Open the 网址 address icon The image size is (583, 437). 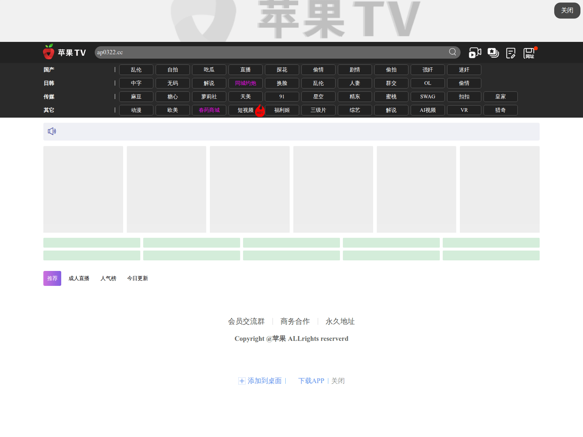pos(529,53)
